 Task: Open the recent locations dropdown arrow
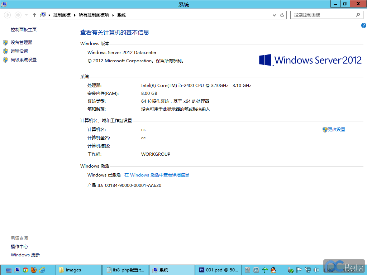coord(27,15)
